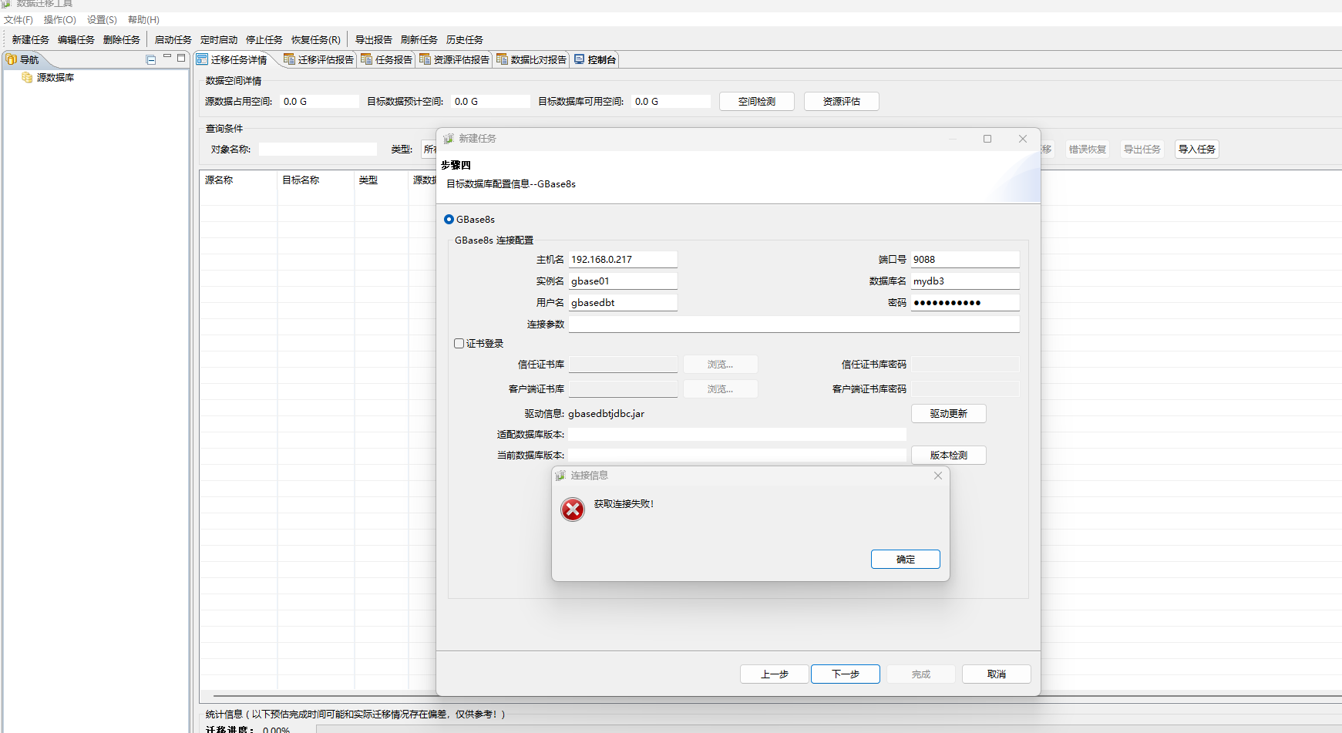Select 源数据库 in the navigation tree
Image resolution: width=1342 pixels, height=733 pixels.
tap(55, 78)
